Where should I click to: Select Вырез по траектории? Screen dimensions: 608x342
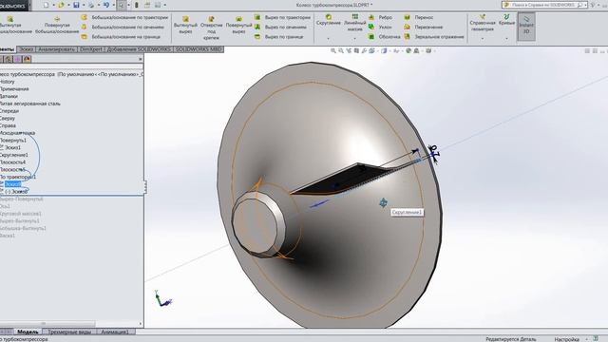(x=283, y=17)
